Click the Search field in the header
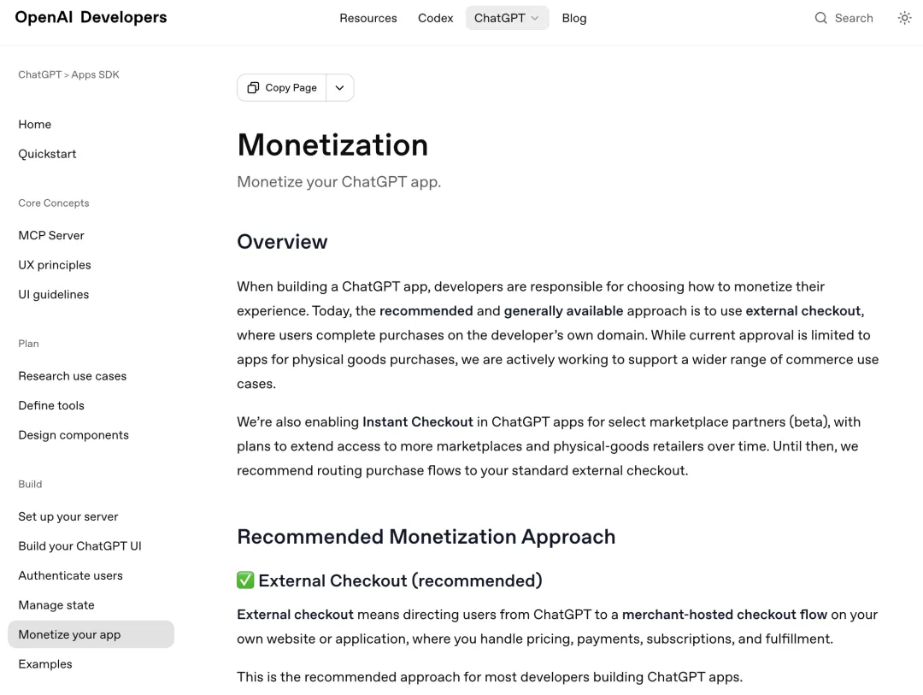This screenshot has height=695, width=923. pos(853,18)
